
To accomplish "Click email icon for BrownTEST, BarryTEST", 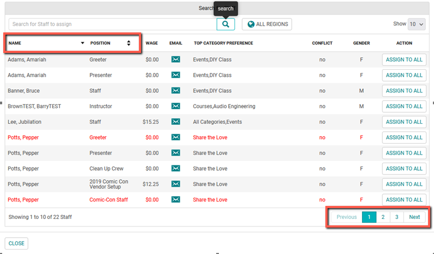I will 175,106.
